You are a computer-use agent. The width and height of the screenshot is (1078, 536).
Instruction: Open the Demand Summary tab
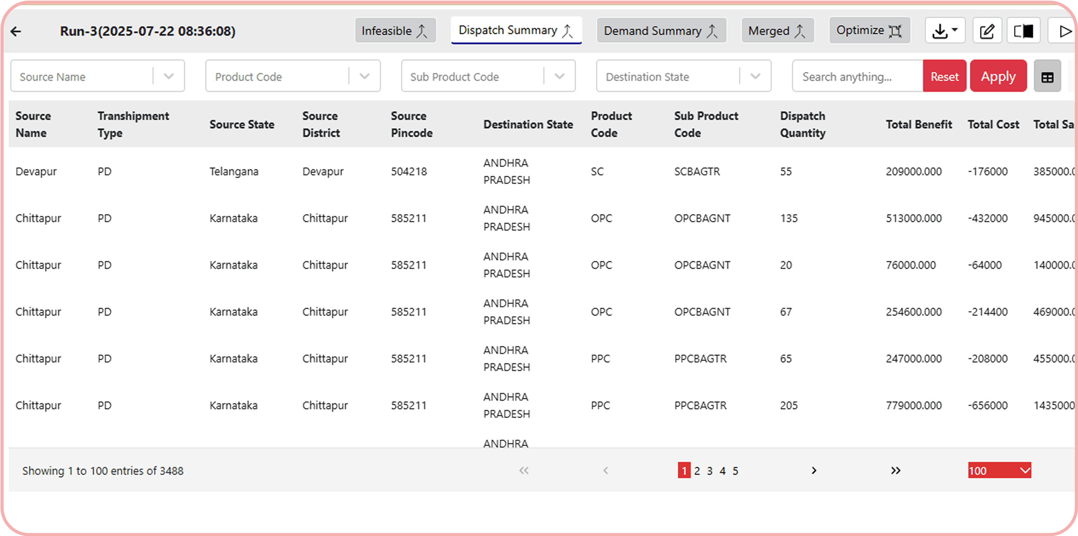coord(661,31)
